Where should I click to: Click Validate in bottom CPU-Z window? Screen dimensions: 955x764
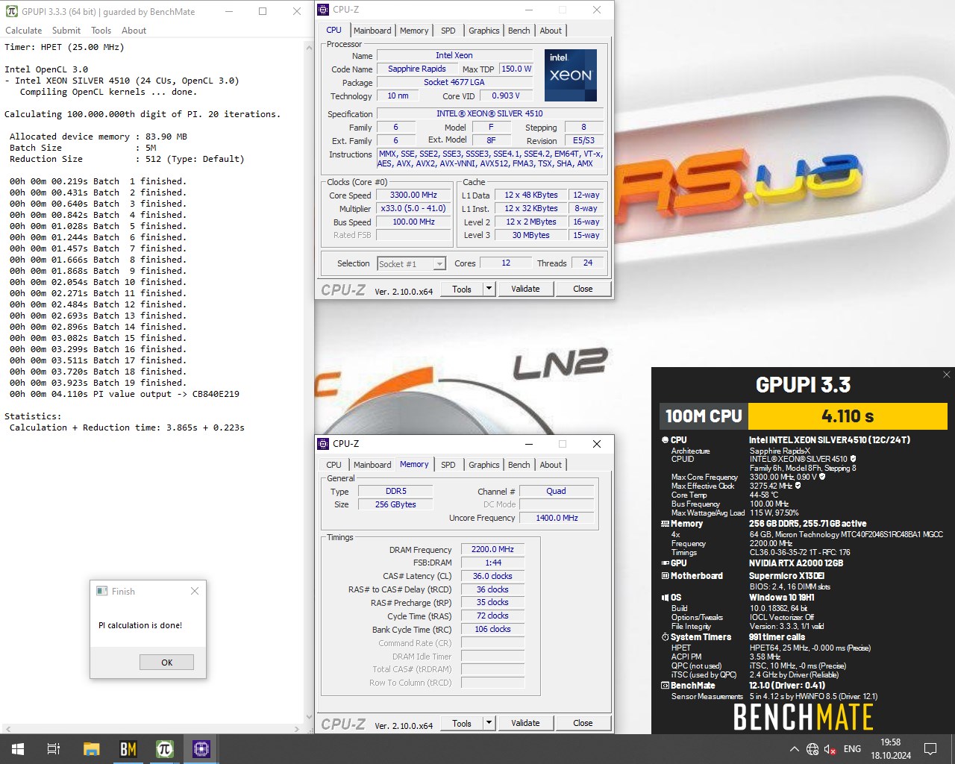coord(525,723)
